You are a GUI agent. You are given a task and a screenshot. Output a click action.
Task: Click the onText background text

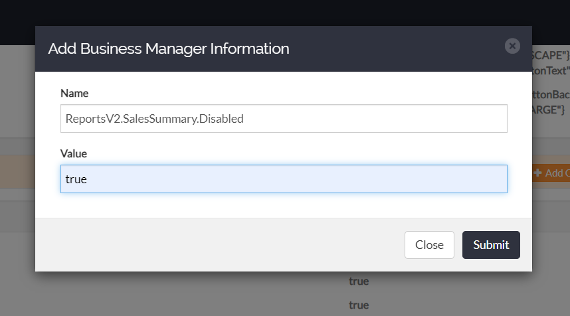pyautogui.click(x=551, y=70)
